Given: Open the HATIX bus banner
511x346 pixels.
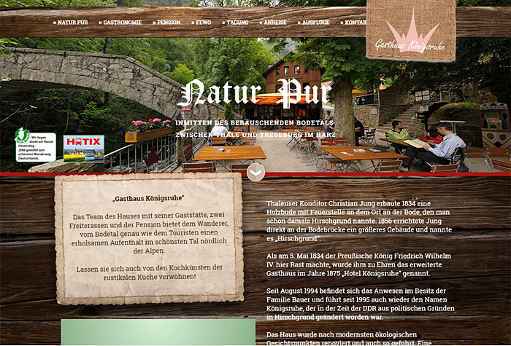Looking at the screenshot, I should 84,149.
